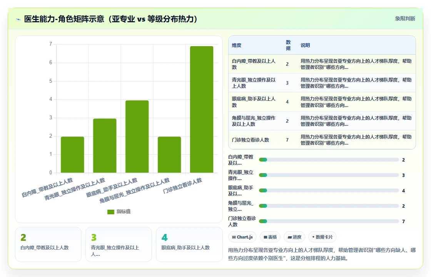431x277 pixels.
Task: Click the 表格 tag chip
Action: 270,237
